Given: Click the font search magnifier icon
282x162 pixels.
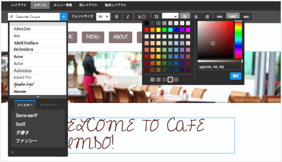Looking at the screenshot, I should pyautogui.click(x=12, y=17).
